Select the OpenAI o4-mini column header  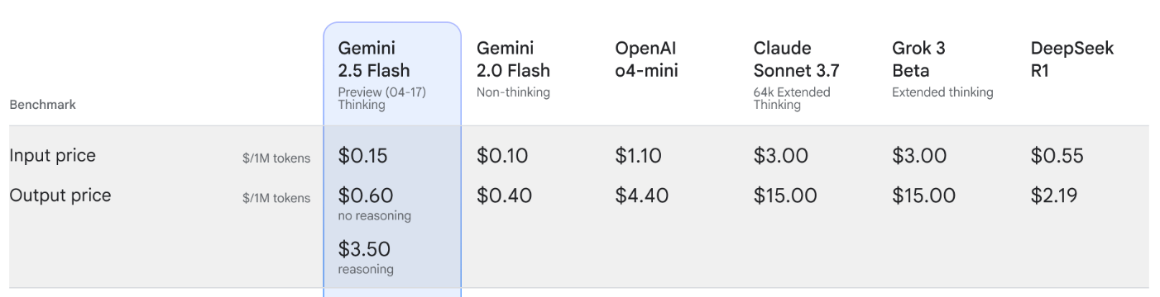point(646,59)
